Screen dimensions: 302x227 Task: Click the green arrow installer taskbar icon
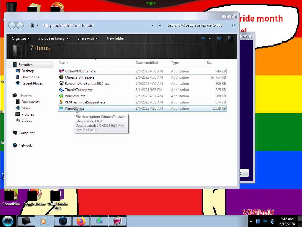point(99,221)
